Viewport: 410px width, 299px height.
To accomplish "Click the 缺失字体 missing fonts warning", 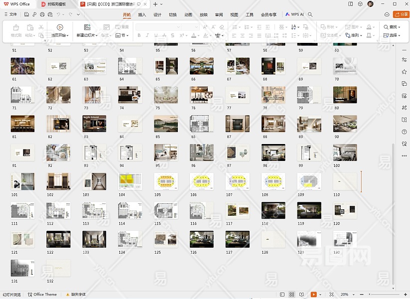I will point(75,295).
